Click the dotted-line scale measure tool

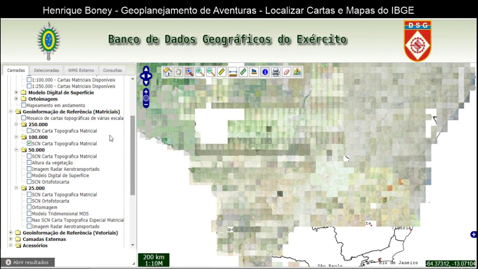(233, 72)
